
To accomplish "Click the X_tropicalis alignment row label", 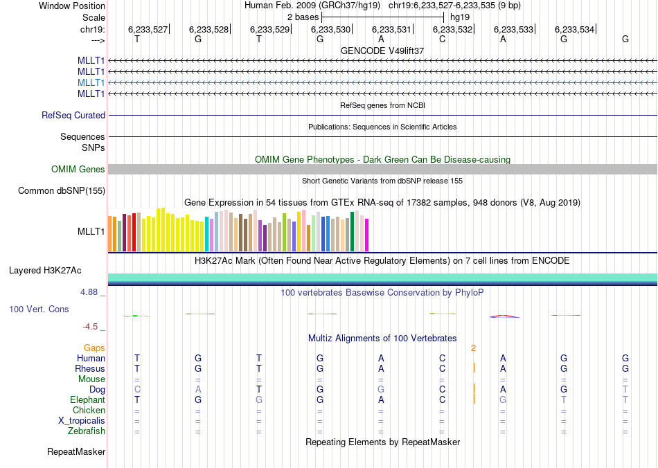I will [82, 421].
